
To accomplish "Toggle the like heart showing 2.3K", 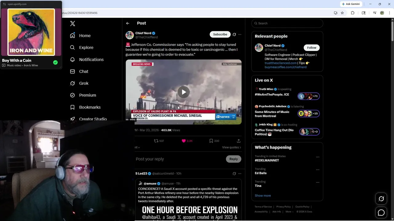I will click(187, 141).
